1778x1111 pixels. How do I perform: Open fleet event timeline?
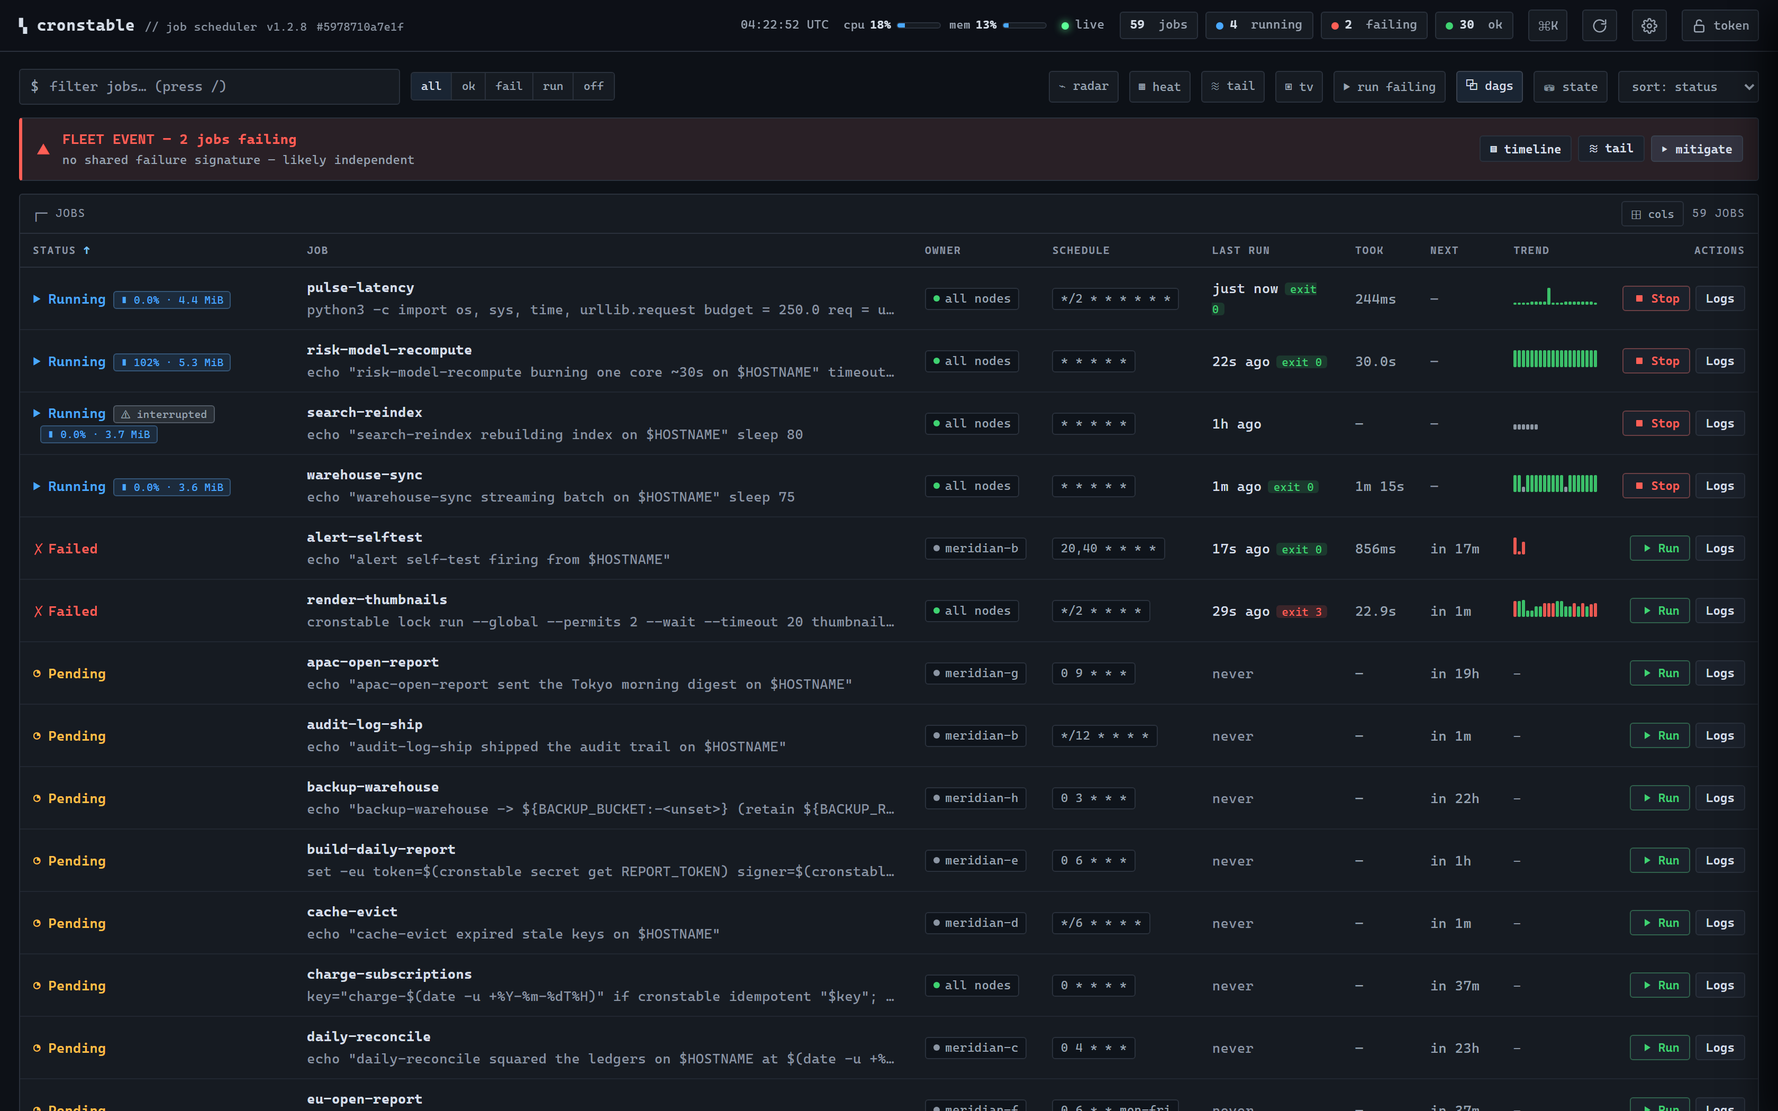point(1525,149)
